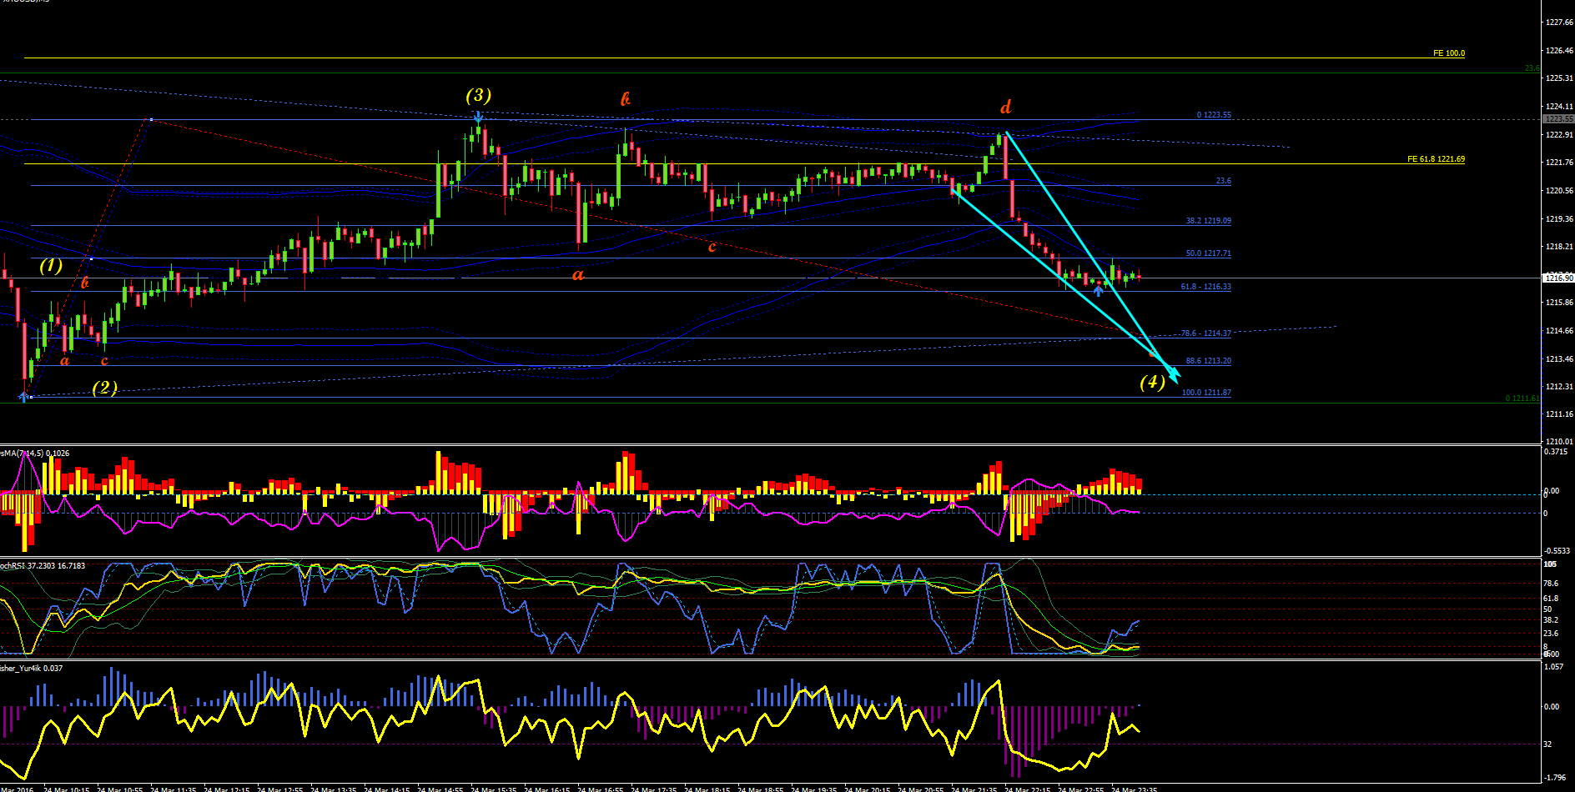Click the '24 Mar 14:15' time axis label

387,789
